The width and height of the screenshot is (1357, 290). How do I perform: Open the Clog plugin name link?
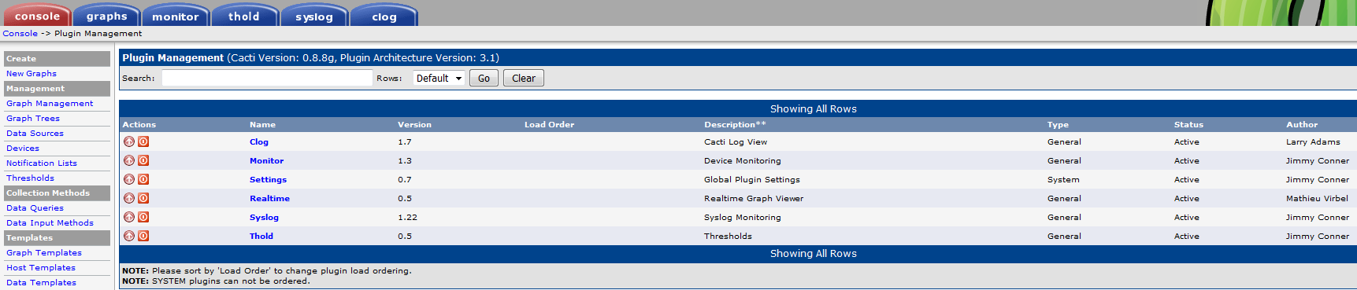click(259, 141)
